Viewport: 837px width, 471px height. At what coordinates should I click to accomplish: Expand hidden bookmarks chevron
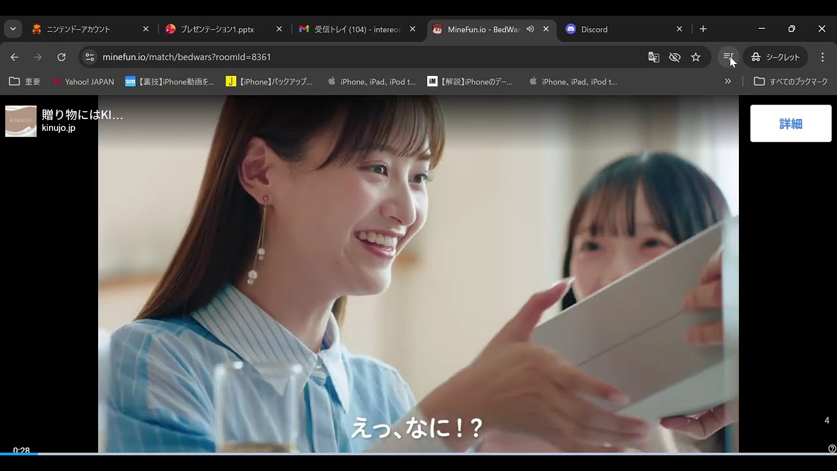[728, 82]
